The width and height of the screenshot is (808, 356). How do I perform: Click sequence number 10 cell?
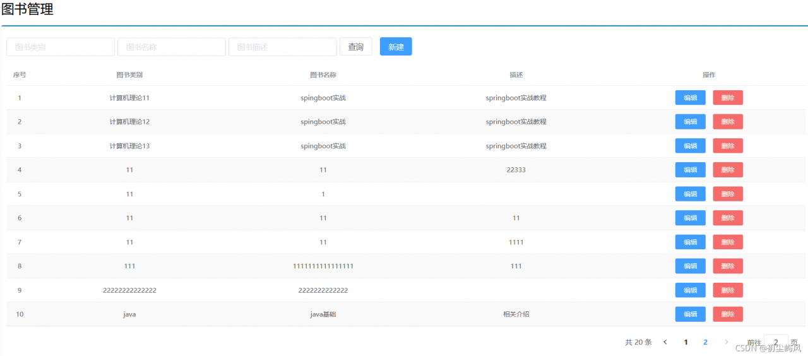point(20,314)
